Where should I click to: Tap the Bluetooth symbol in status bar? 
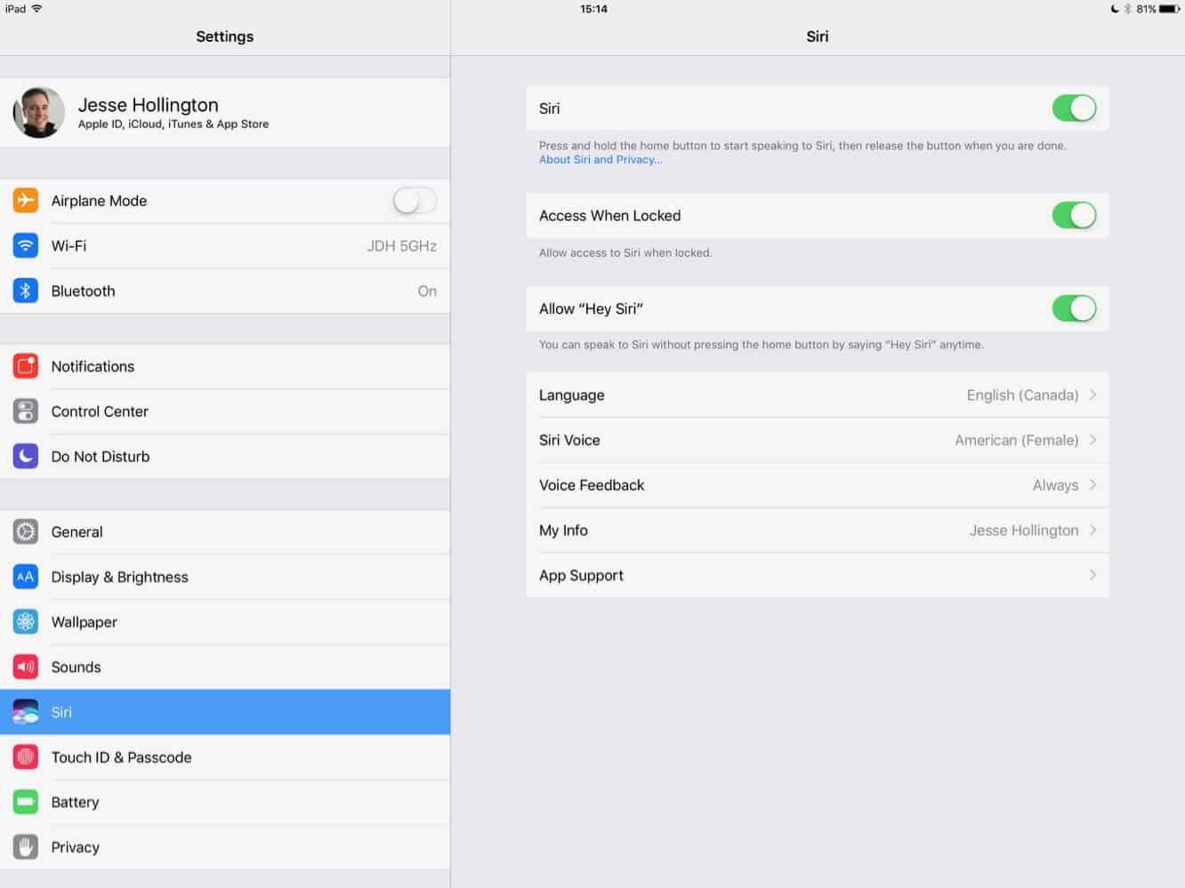(x=1127, y=9)
